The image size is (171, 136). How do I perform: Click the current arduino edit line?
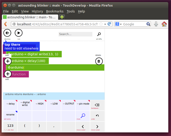(55, 68)
